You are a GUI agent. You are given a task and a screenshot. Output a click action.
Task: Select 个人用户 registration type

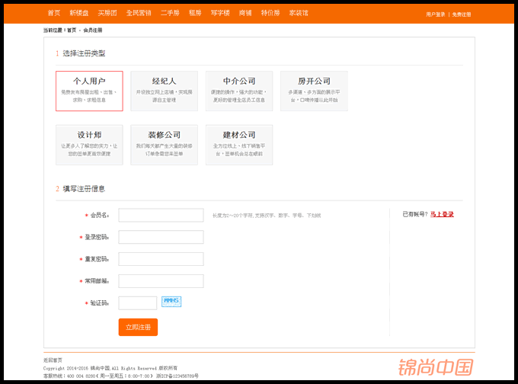tap(89, 91)
